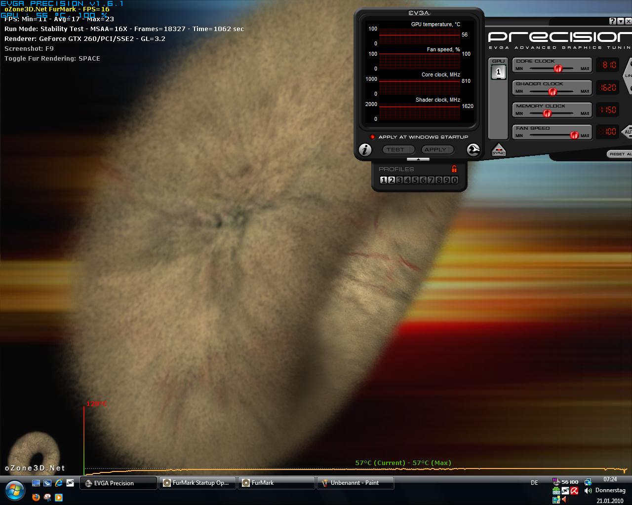Click the profile padlock icon
Image resolution: width=632 pixels, height=505 pixels.
454,169
